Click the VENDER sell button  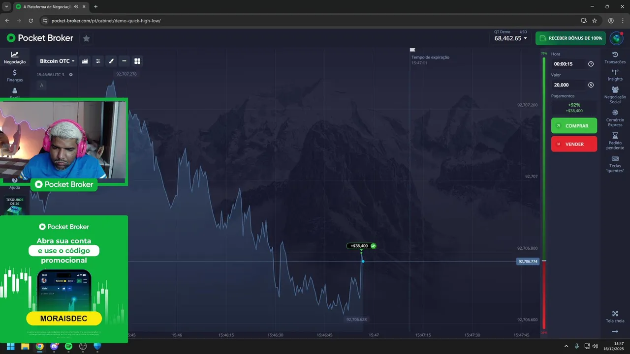point(574,144)
